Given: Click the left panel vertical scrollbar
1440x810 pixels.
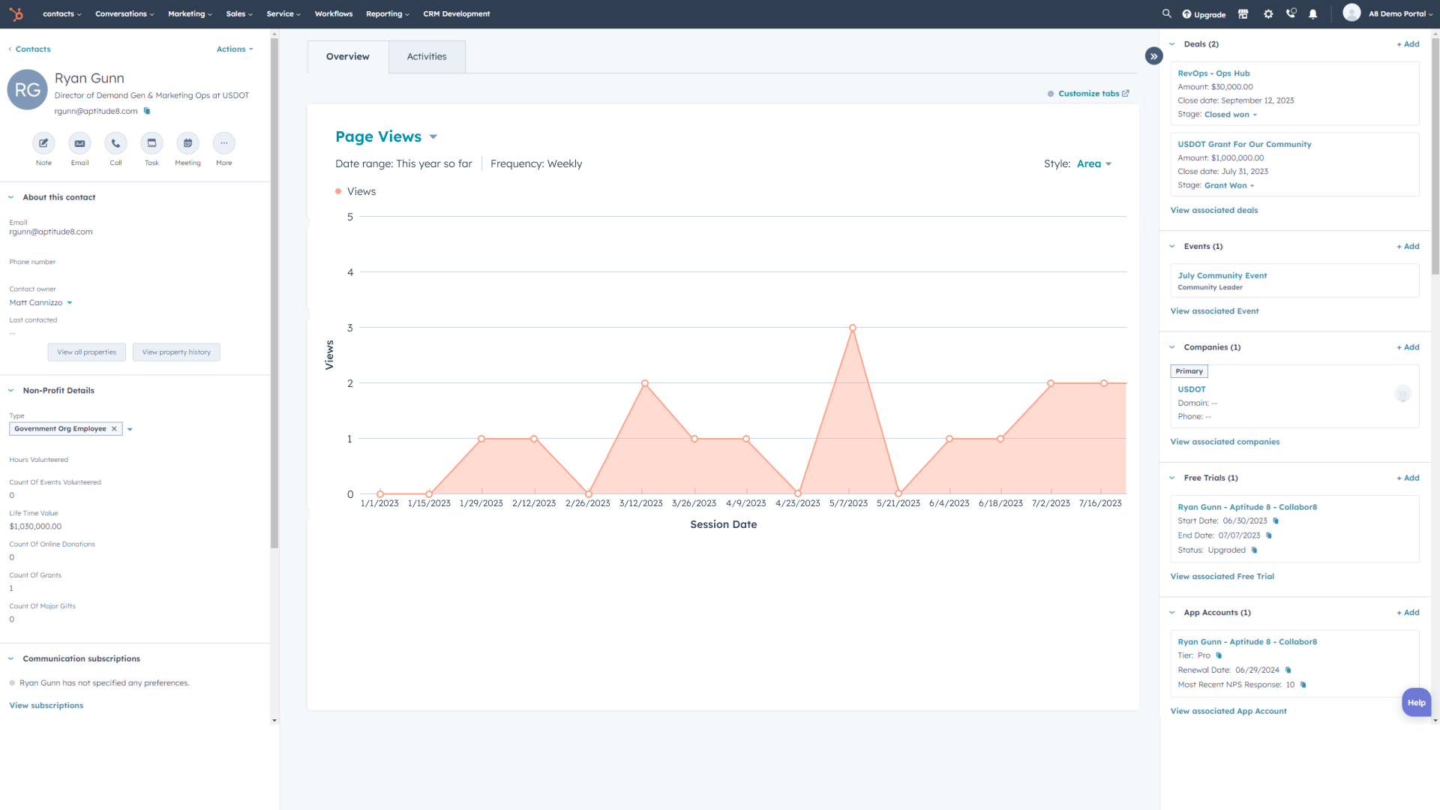Looking at the screenshot, I should click(274, 292).
